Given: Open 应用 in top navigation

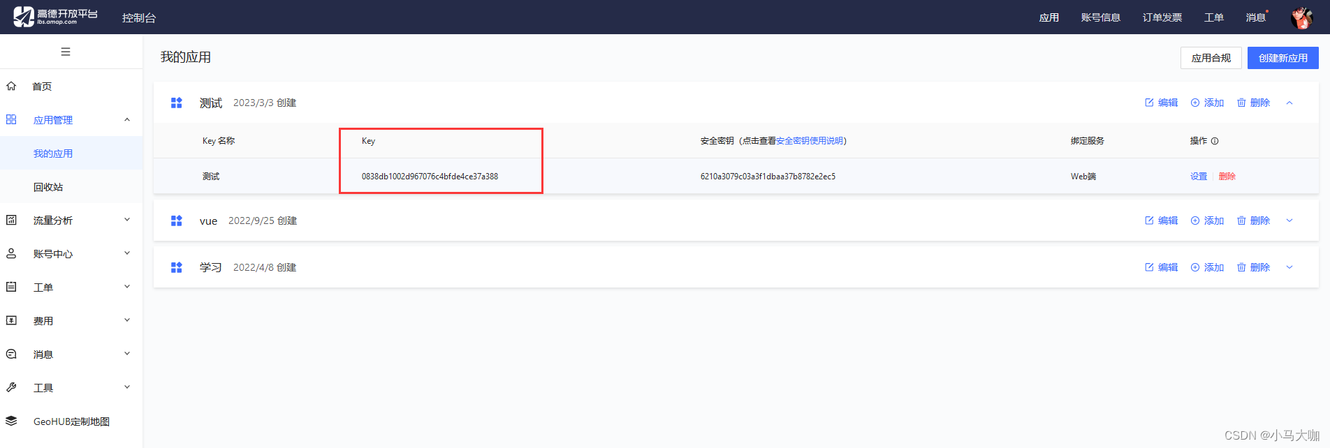Looking at the screenshot, I should click(x=1048, y=17).
